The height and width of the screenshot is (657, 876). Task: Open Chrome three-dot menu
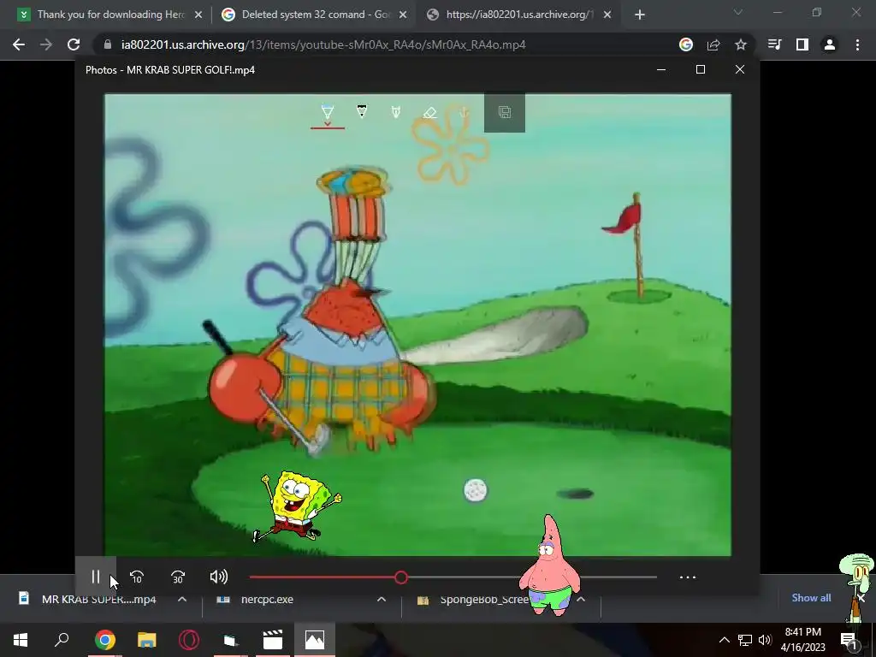(x=857, y=44)
